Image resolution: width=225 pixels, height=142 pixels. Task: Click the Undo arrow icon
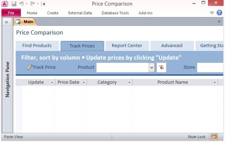click(21, 4)
